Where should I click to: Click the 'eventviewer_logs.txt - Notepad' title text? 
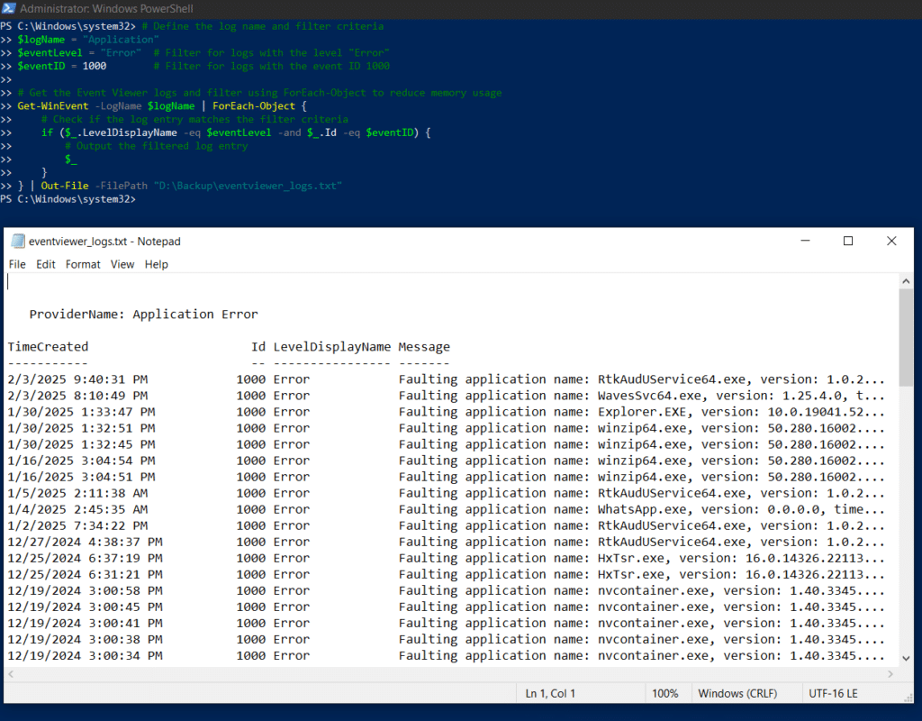[104, 242]
